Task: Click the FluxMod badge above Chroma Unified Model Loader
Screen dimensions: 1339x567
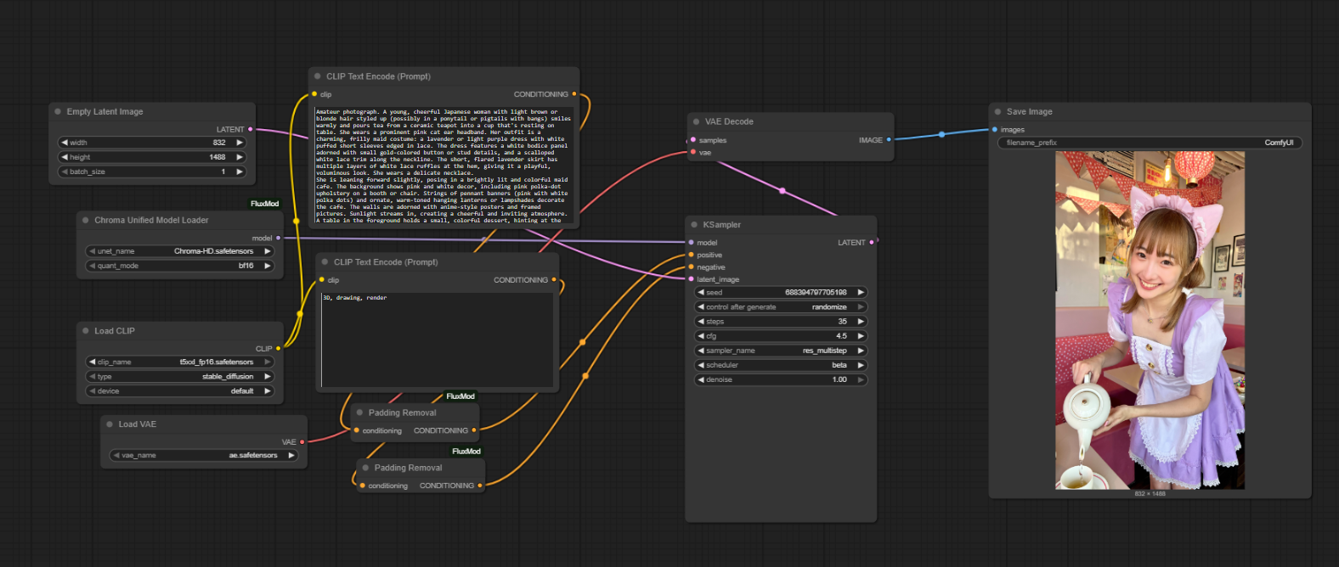Action: 264,204
